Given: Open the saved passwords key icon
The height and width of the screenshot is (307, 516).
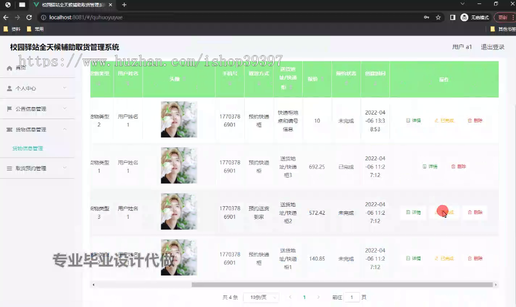Looking at the screenshot, I should pyautogui.click(x=427, y=17).
